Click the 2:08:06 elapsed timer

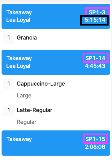[95, 147]
